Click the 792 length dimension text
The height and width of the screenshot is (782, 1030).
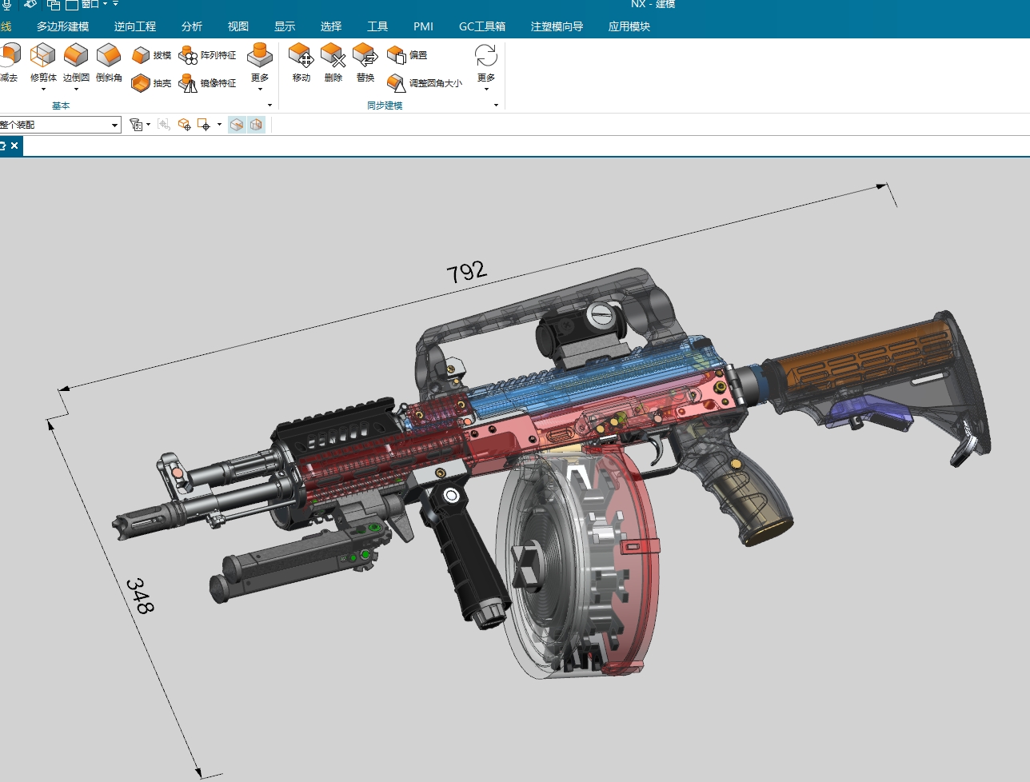[467, 272]
